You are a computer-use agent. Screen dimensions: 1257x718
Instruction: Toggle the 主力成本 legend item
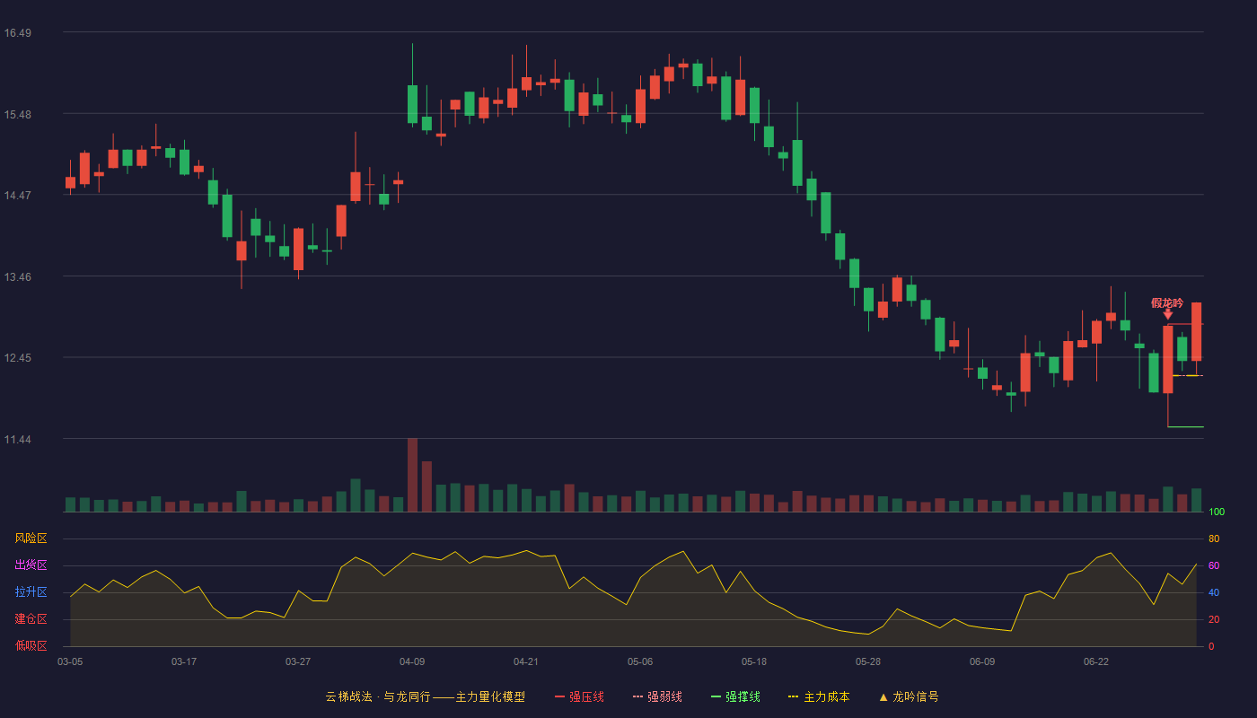click(819, 696)
